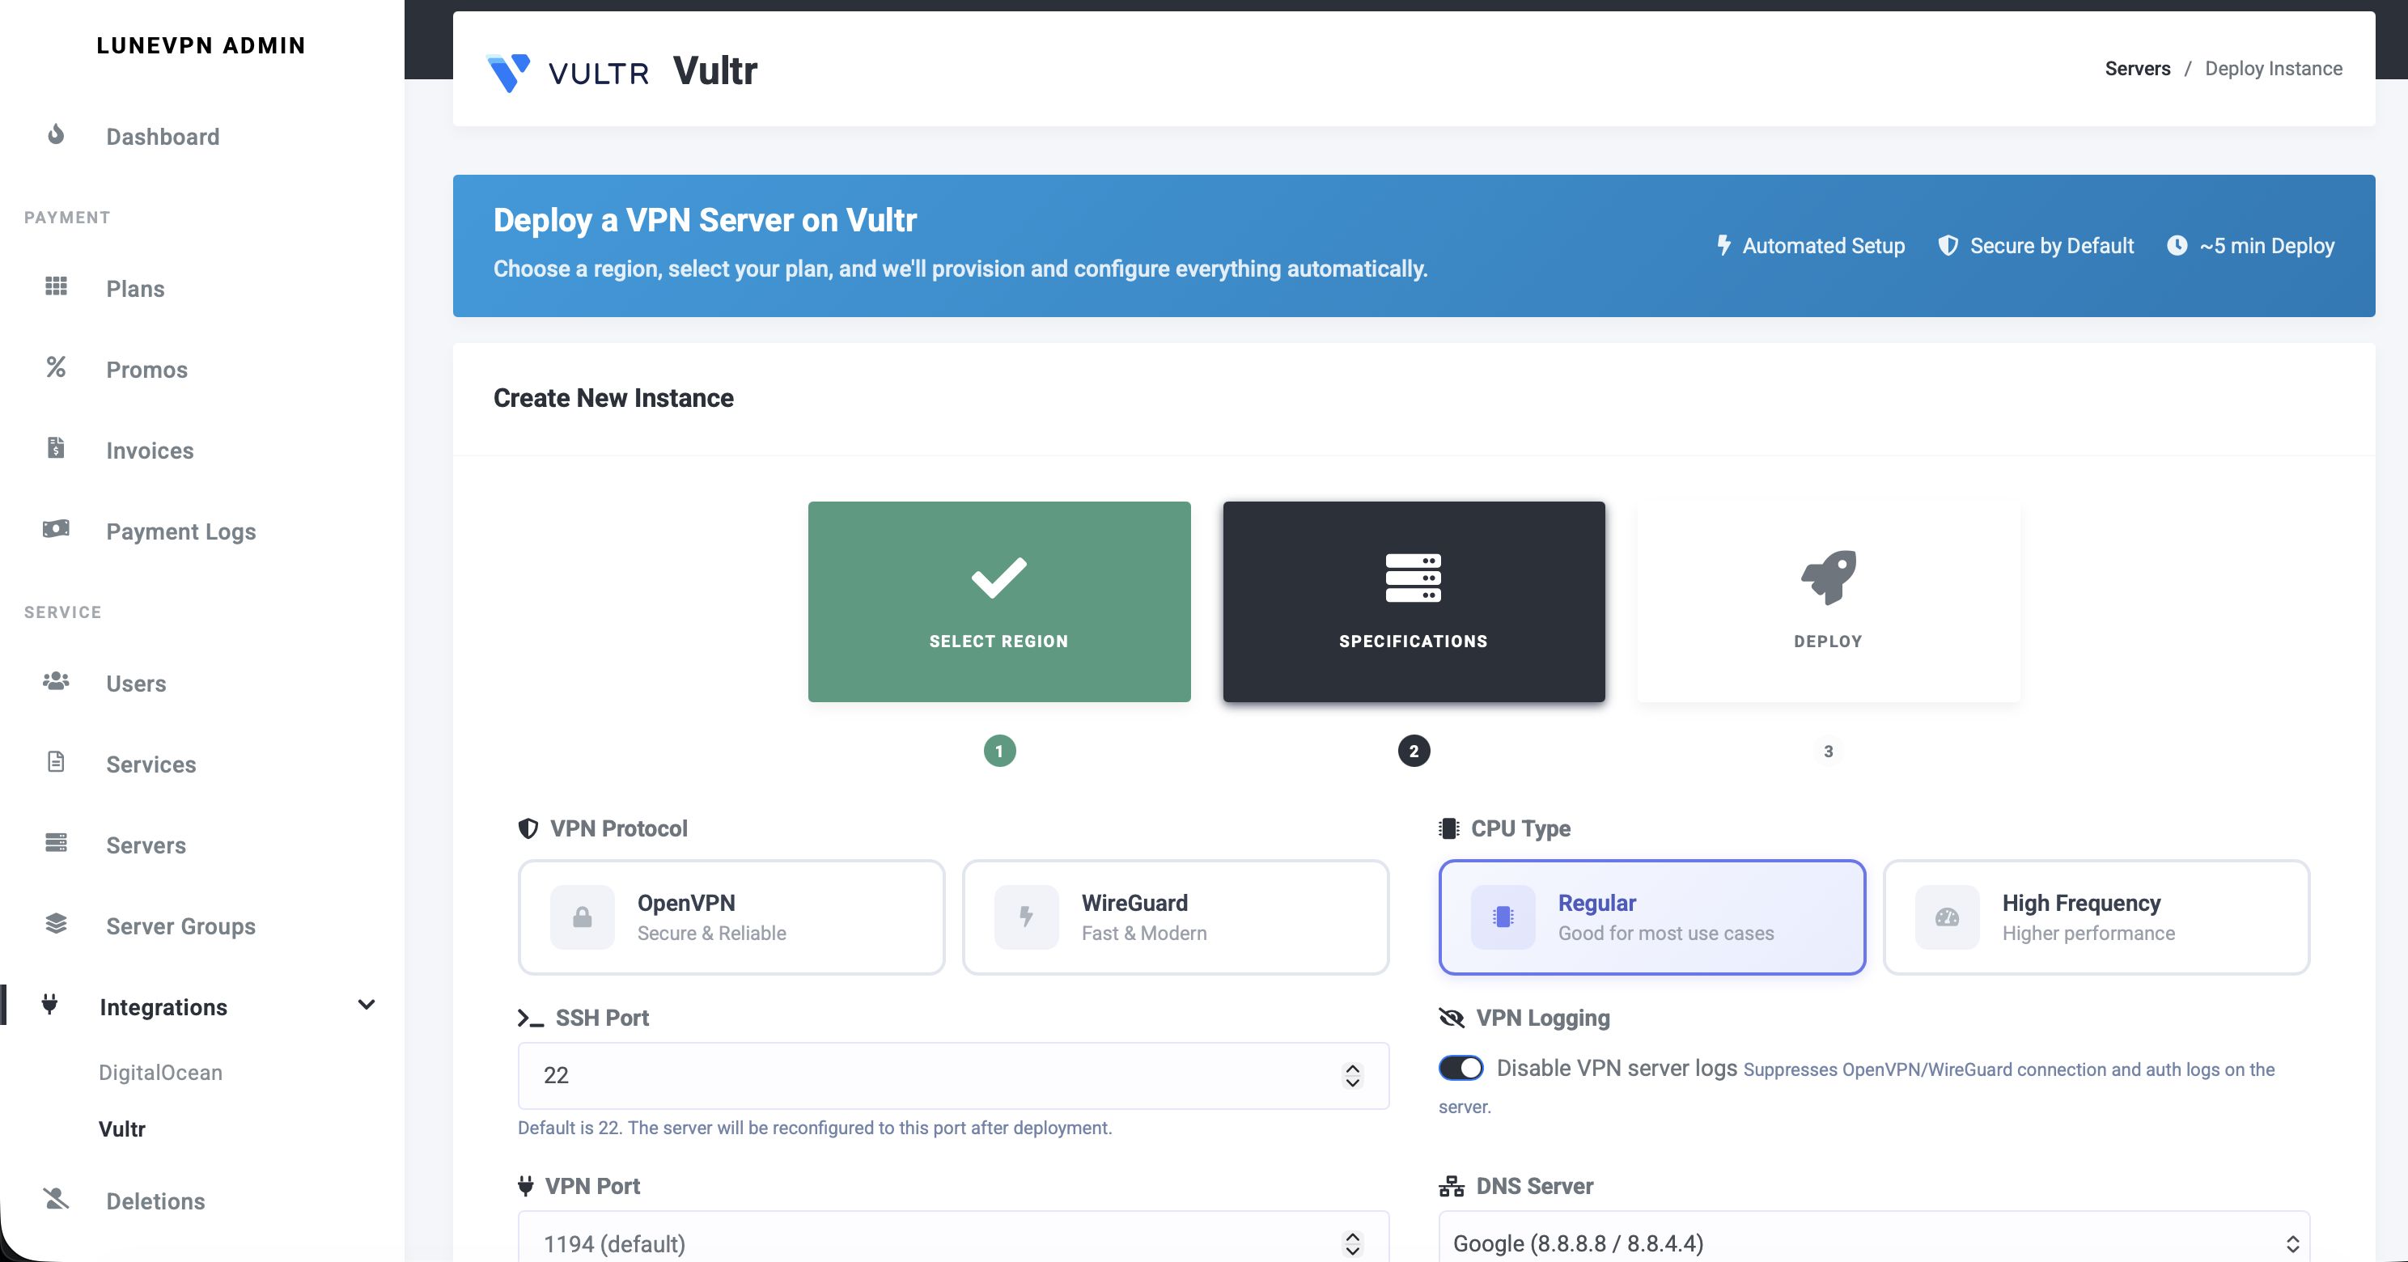Click the Dashboard flame icon
This screenshot has width=2408, height=1262.
pos(56,136)
